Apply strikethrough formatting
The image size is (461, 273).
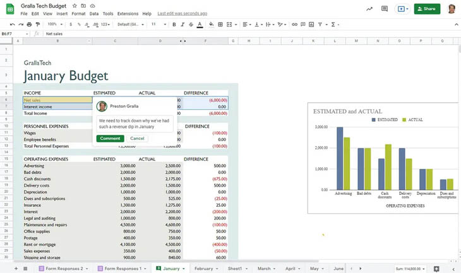(191, 25)
